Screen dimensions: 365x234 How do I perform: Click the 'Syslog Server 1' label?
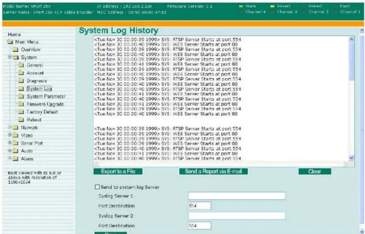pos(116,196)
